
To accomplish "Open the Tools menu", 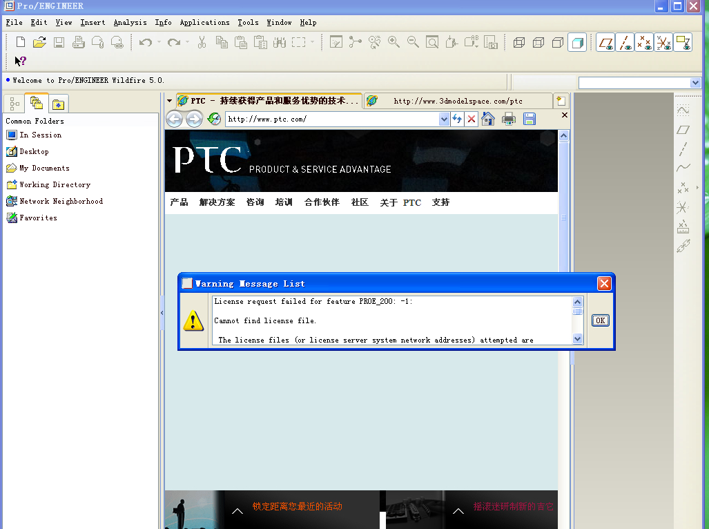I will [x=249, y=22].
